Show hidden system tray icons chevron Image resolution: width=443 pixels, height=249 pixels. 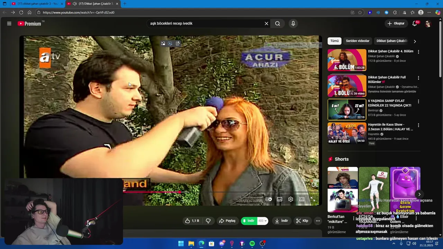click(394, 243)
